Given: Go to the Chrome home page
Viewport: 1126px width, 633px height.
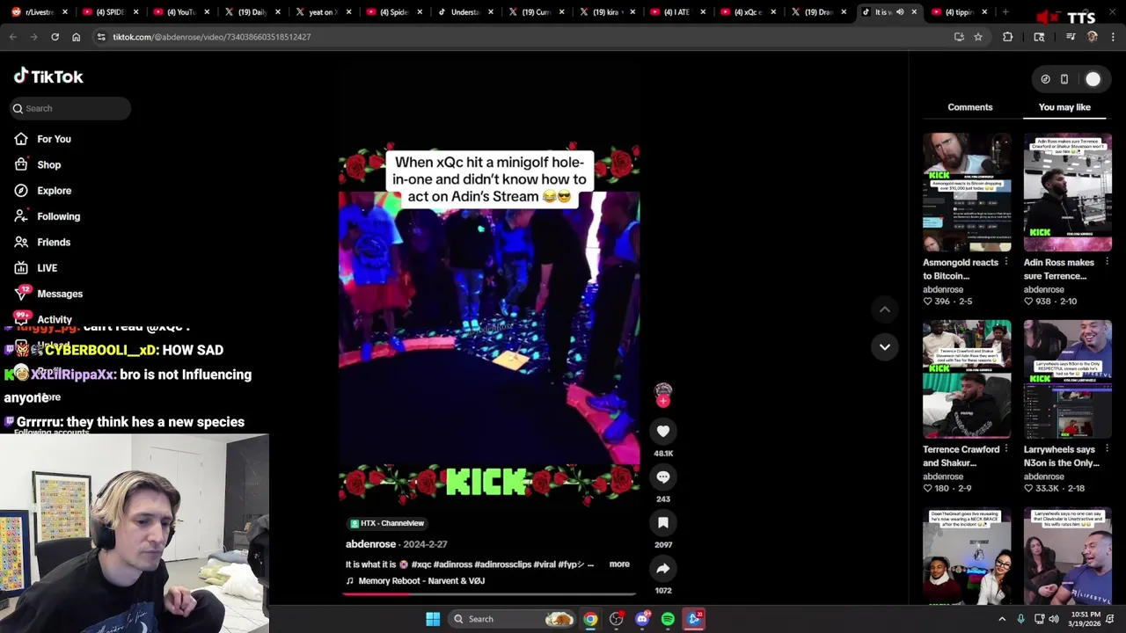Looking at the screenshot, I should [76, 37].
